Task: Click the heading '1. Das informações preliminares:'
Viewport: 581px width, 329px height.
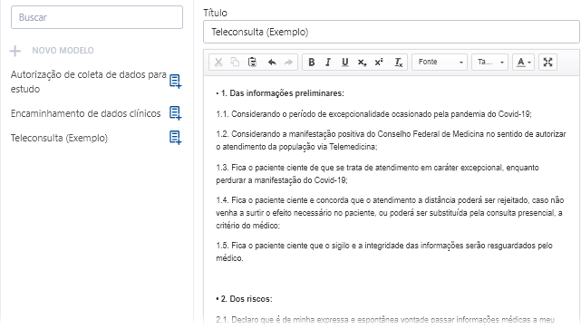Action: [x=283, y=93]
